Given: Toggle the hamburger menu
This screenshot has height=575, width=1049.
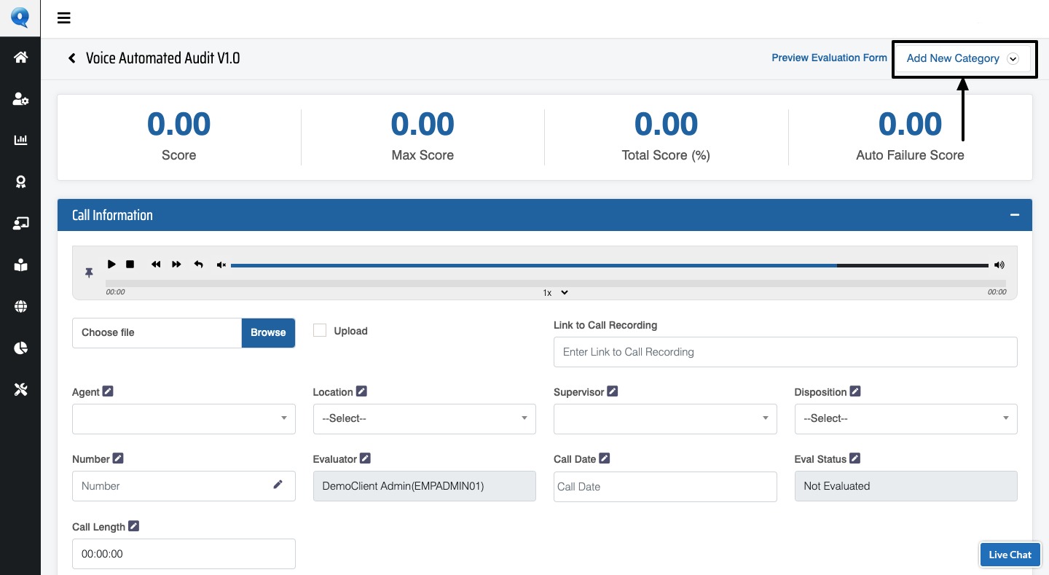Looking at the screenshot, I should [x=64, y=18].
